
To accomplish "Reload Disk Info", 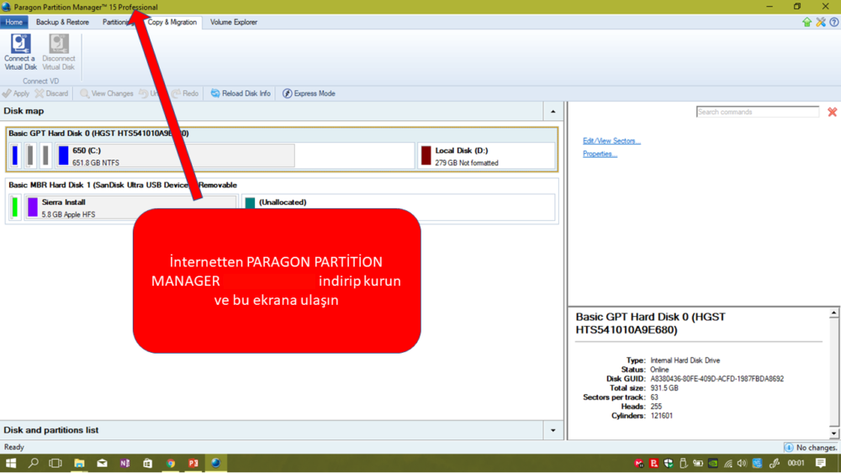I will click(x=241, y=93).
